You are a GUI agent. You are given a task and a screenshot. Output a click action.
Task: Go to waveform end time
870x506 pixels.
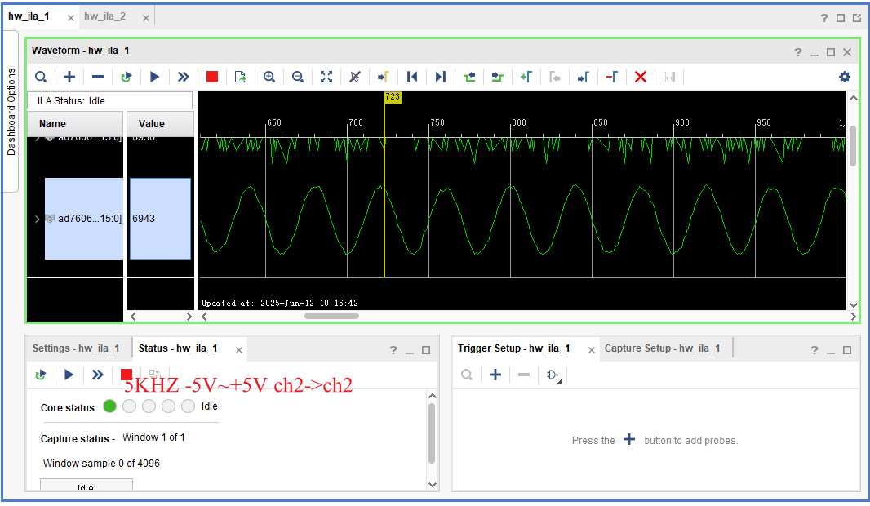click(x=441, y=77)
